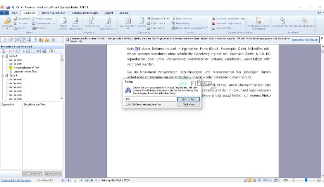Viewport: 324px width, 187px height.
Task: Click the Übernehmen button
Action: coord(32,174)
